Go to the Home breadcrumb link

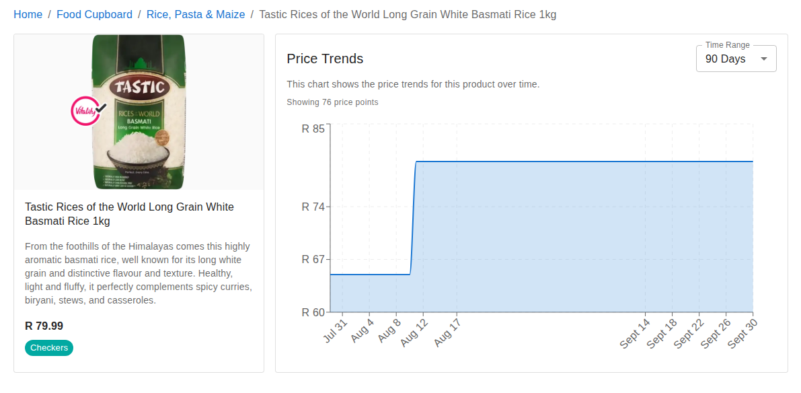click(x=28, y=14)
